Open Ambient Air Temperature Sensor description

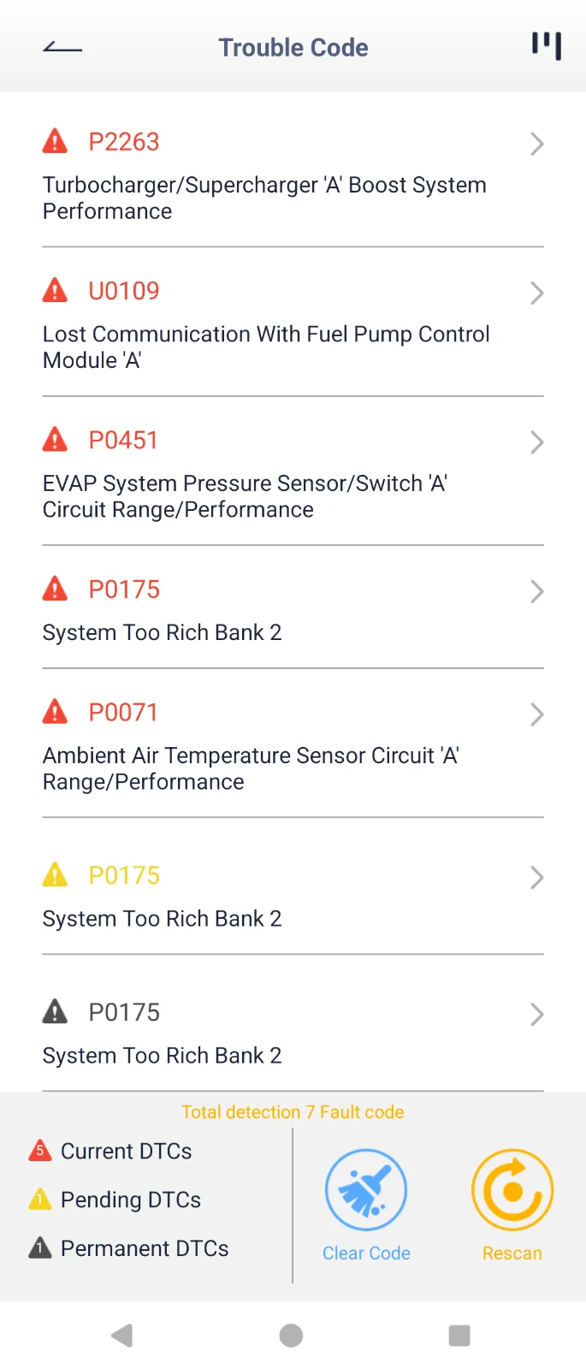click(251, 768)
